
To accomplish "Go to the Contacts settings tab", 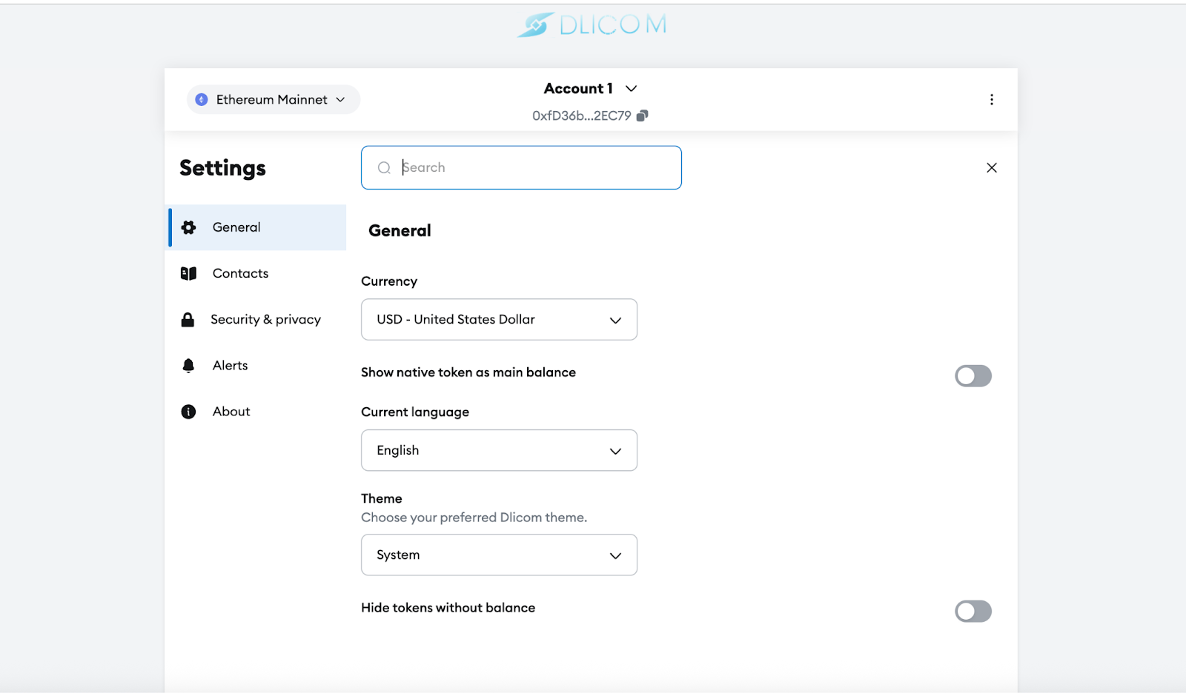I will (240, 273).
